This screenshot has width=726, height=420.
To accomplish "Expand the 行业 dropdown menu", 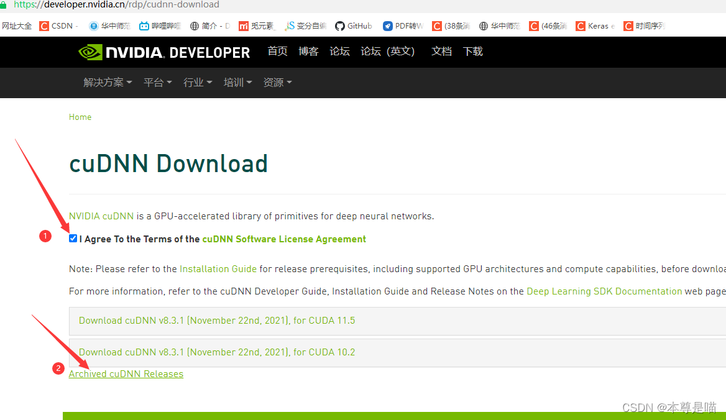I will [x=198, y=83].
